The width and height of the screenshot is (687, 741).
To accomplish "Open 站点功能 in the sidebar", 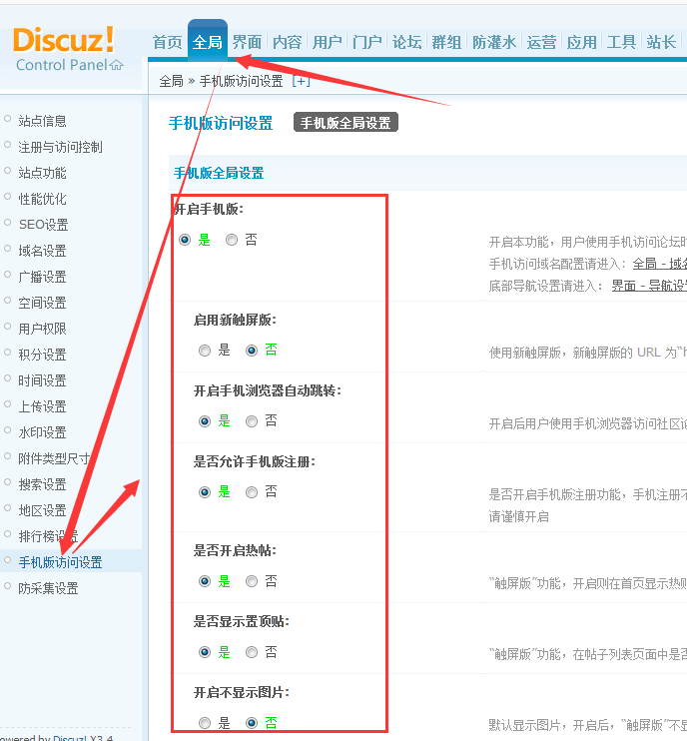I will point(42,173).
